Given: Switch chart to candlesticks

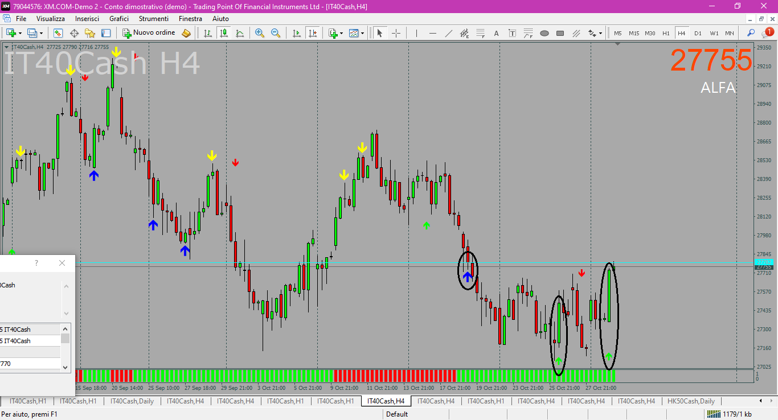Looking at the screenshot, I should tap(224, 33).
